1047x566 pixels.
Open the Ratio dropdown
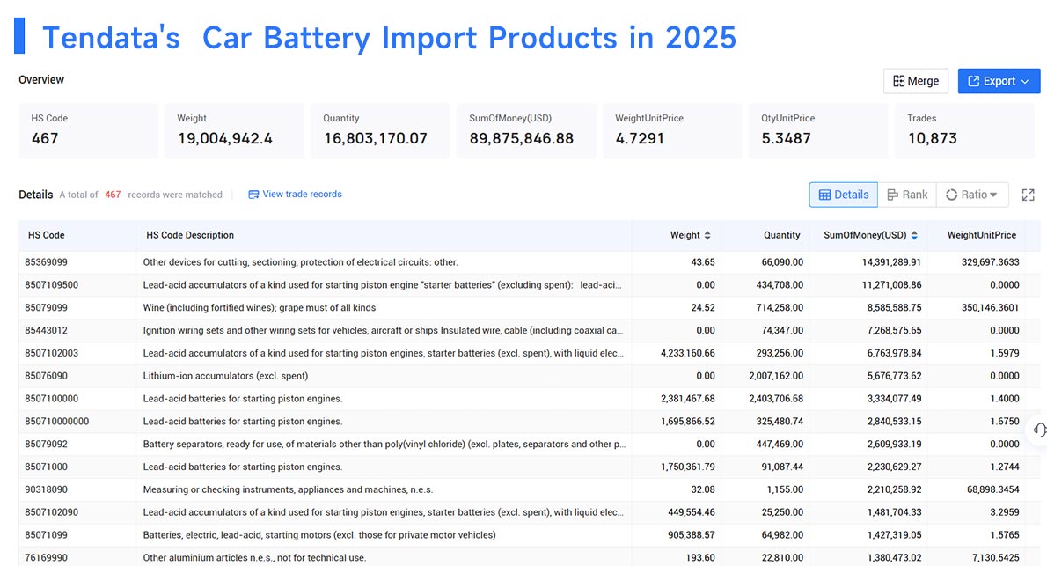[x=972, y=195]
